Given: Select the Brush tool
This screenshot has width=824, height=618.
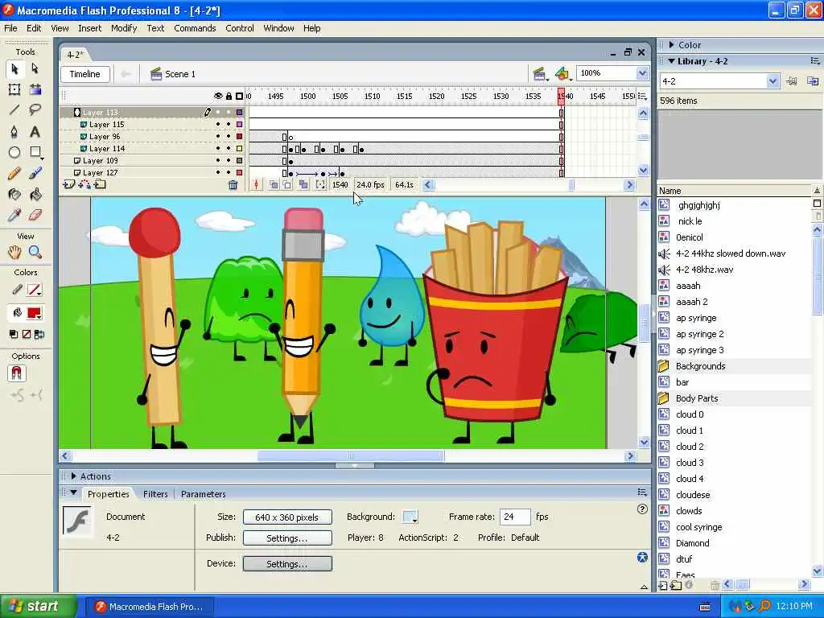Looking at the screenshot, I should point(35,174).
